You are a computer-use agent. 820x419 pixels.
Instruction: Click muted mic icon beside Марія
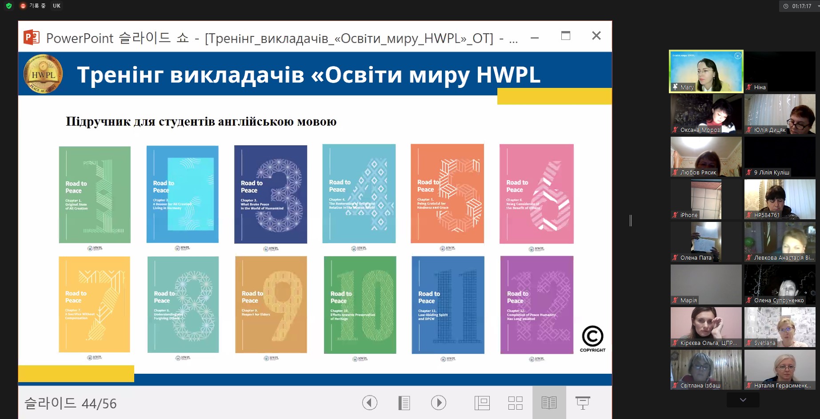676,300
